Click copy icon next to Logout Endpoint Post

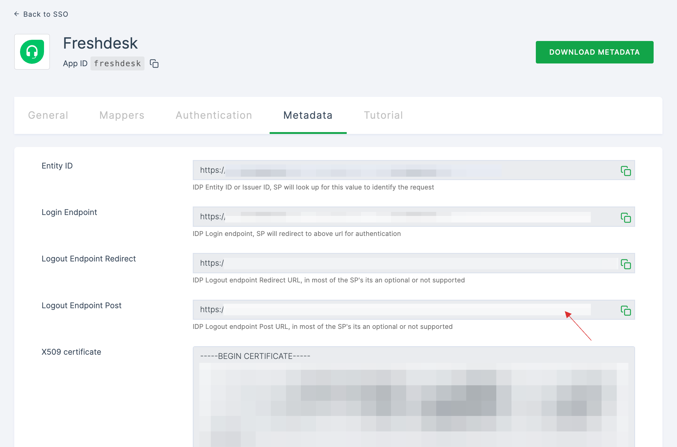[x=626, y=310]
